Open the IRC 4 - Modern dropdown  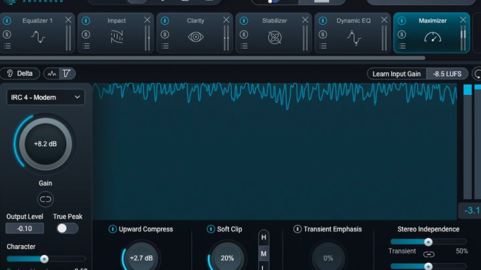[45, 97]
